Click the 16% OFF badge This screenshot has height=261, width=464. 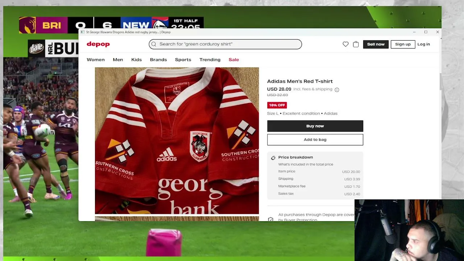click(277, 105)
